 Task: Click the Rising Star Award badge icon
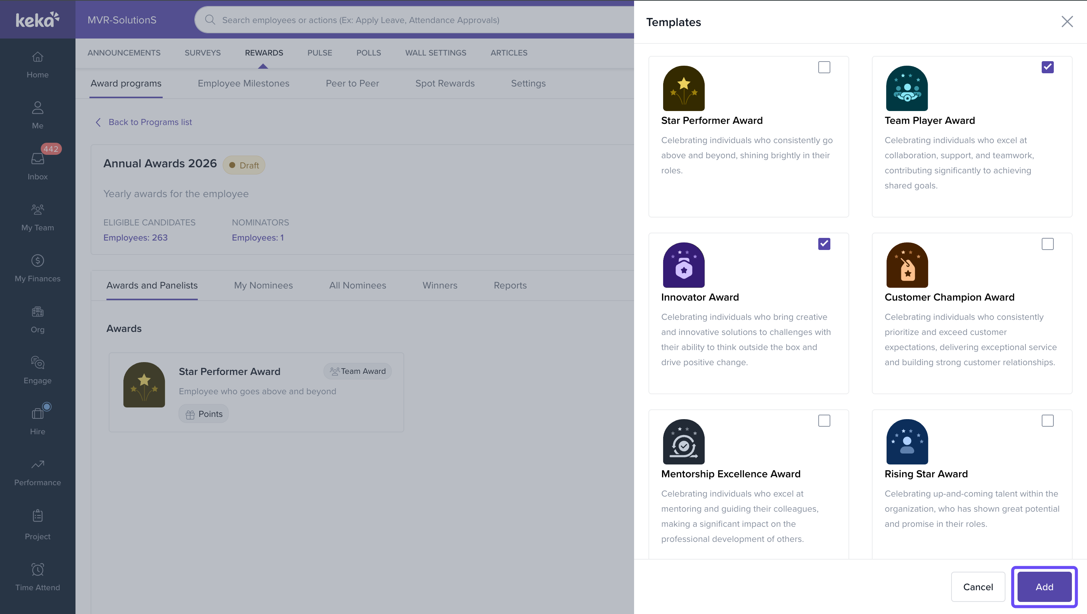pos(907,442)
